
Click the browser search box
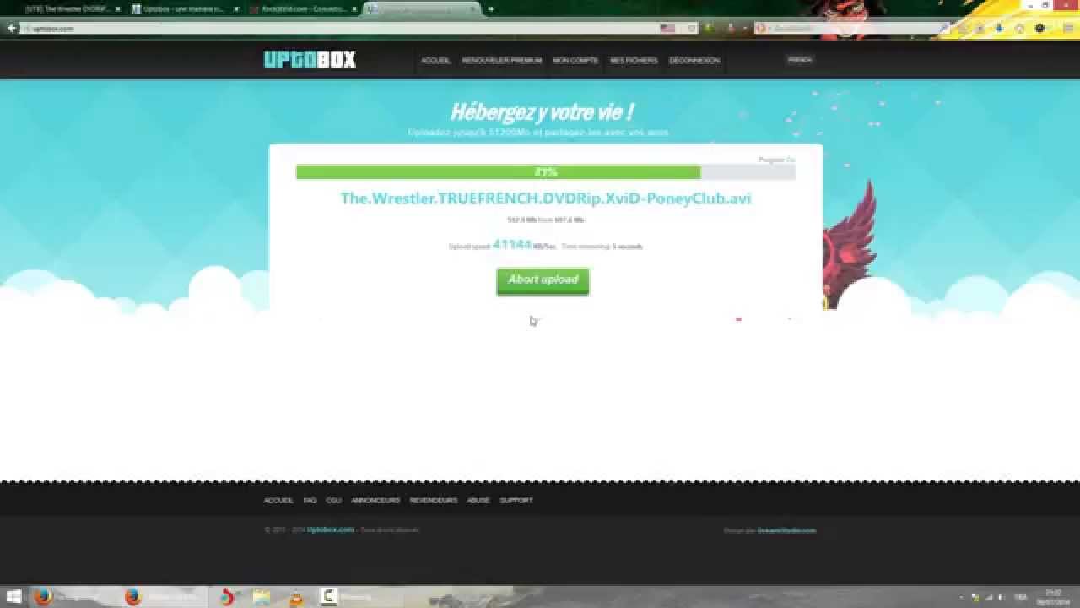click(852, 28)
